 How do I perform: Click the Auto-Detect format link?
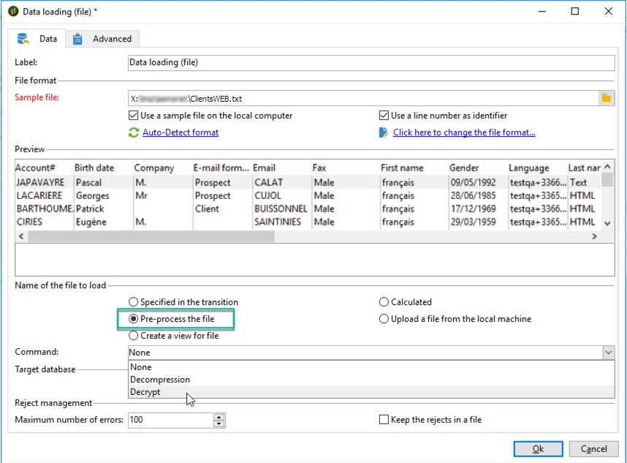pyautogui.click(x=180, y=132)
